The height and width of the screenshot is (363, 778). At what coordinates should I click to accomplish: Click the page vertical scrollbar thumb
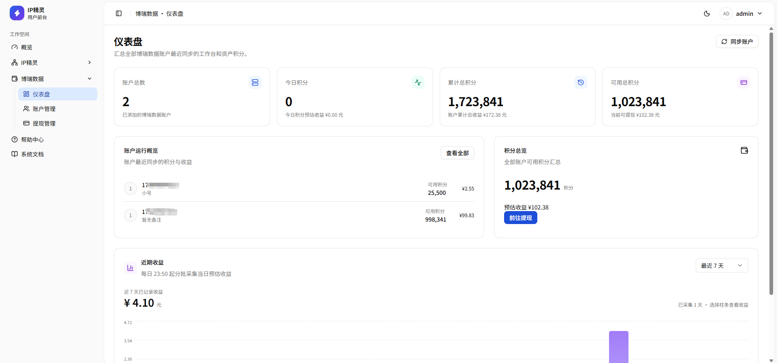(x=771, y=164)
